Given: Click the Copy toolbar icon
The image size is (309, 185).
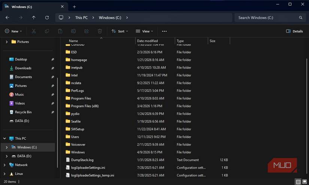Looking at the screenshot, I should click(x=47, y=31).
